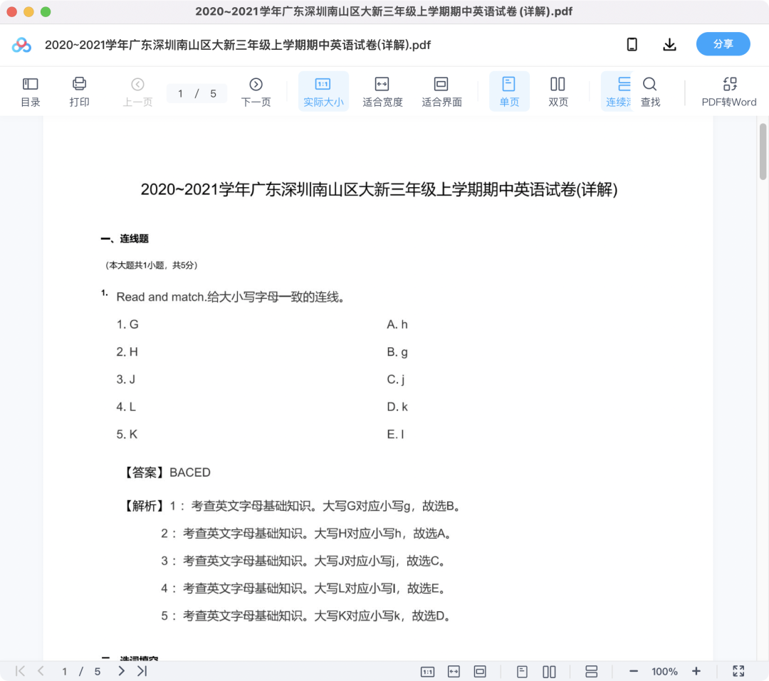Screen dimensions: 769x681
Task: Jump to last page in bottom bar
Action: point(142,671)
